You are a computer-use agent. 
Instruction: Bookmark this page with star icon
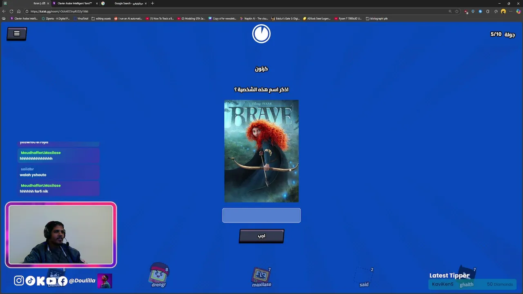(457, 11)
